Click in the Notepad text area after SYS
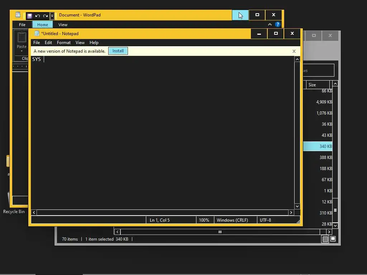 [162, 132]
